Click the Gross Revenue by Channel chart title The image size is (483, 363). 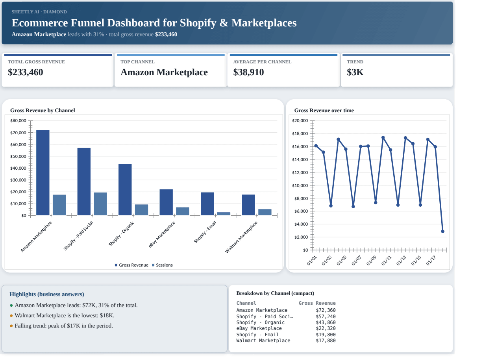[43, 110]
